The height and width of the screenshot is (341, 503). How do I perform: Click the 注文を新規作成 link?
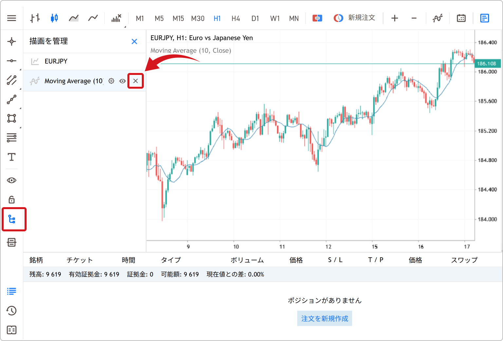pyautogui.click(x=325, y=318)
